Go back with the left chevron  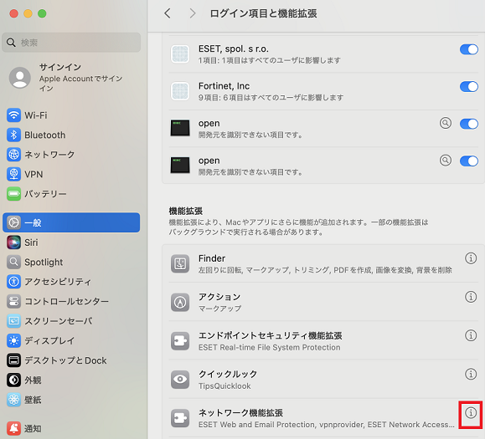pos(168,13)
